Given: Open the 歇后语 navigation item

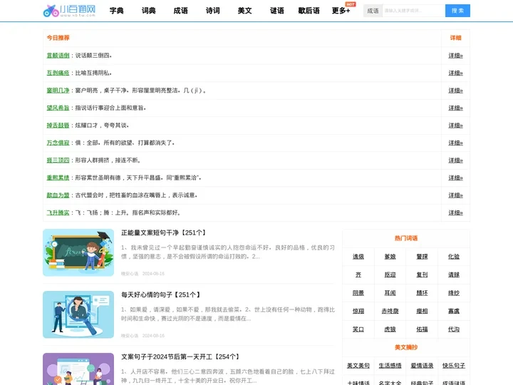Looking at the screenshot, I should pos(309,11).
